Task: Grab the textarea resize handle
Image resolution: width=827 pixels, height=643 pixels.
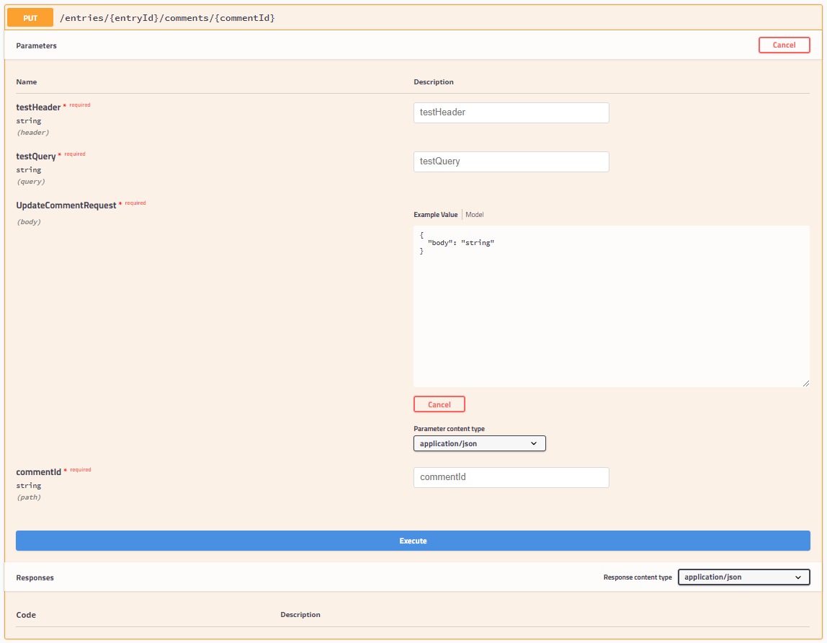Action: coord(806,383)
